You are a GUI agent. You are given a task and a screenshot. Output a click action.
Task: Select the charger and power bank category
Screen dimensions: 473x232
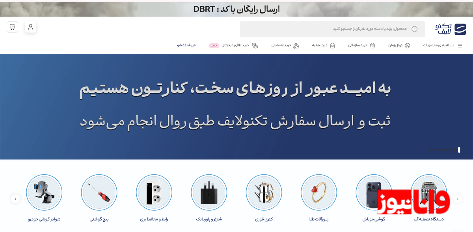209,193
